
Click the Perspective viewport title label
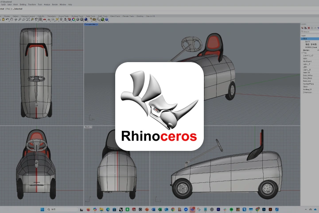point(90,24)
